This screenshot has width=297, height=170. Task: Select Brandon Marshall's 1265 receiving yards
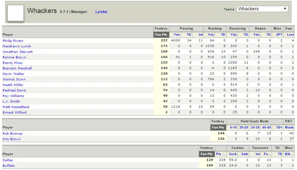point(232,68)
